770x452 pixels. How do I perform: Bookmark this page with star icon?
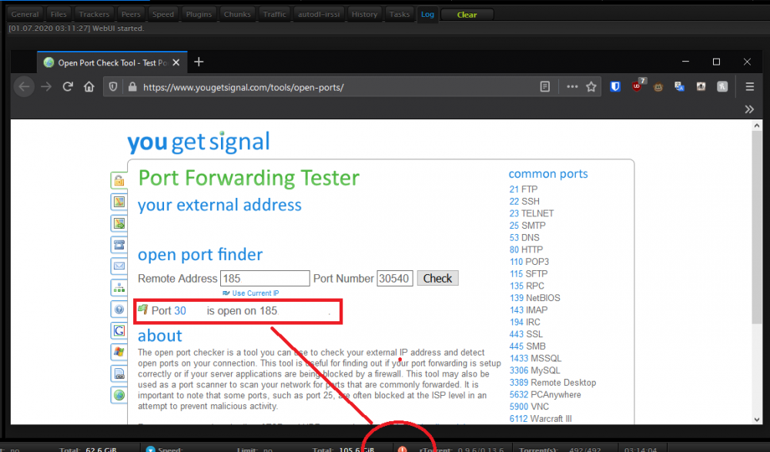pyautogui.click(x=591, y=87)
